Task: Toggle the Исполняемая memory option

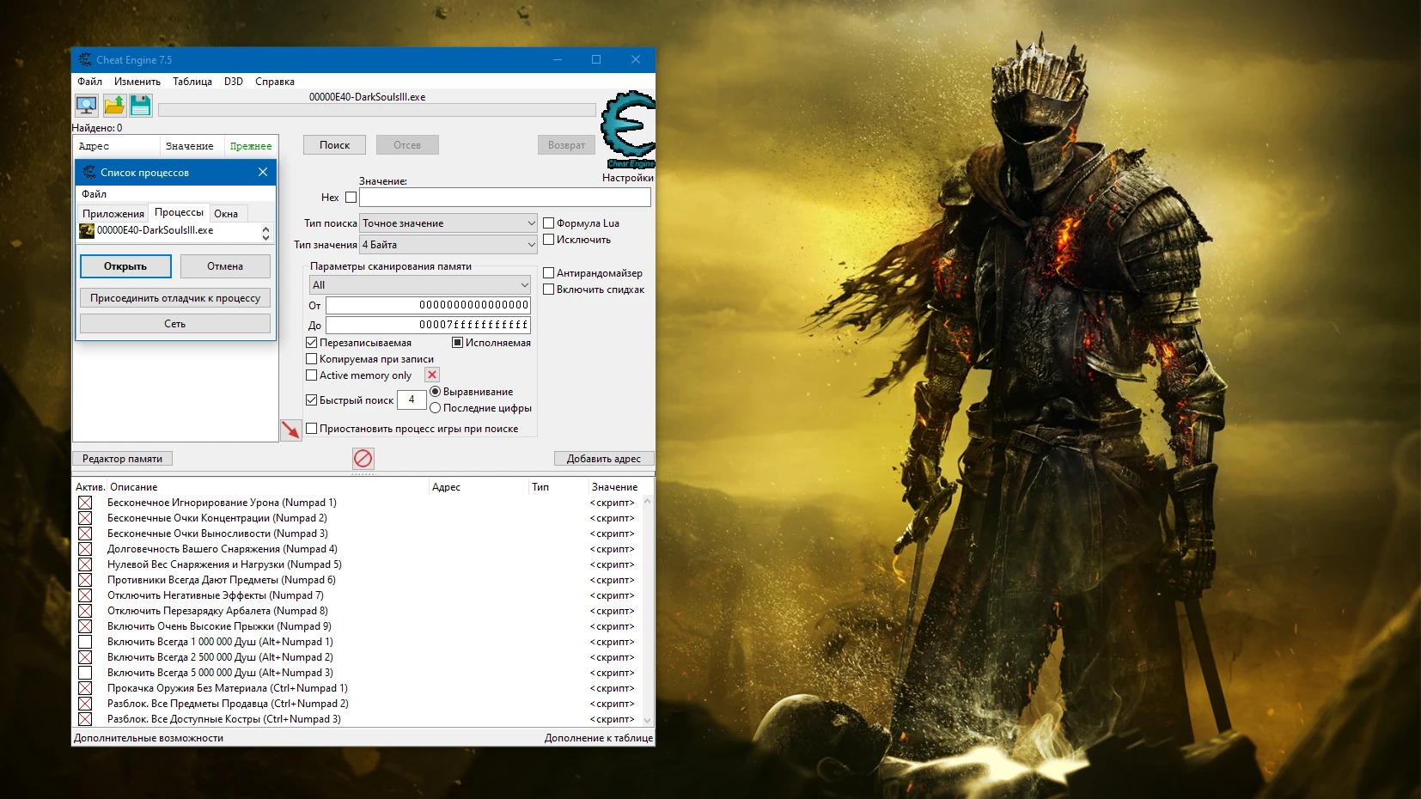Action: click(x=459, y=342)
